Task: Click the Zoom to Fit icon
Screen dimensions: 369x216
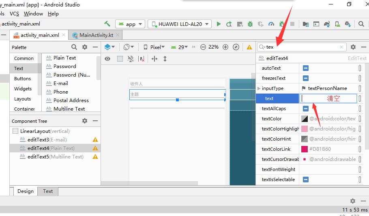Action: [x=236, y=47]
